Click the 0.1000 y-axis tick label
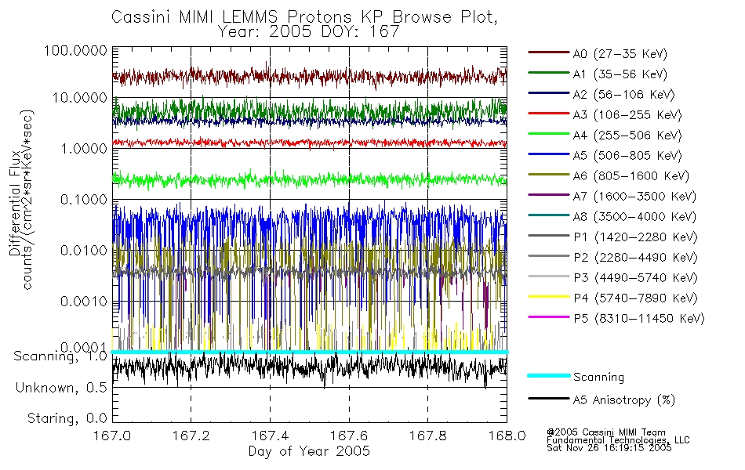745x470 pixels. pyautogui.click(x=84, y=200)
